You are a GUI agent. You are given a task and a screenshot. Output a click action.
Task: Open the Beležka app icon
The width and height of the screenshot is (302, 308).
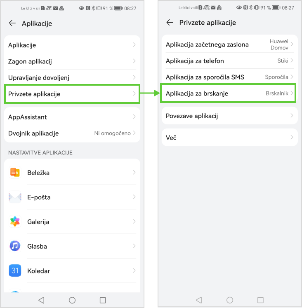click(15, 173)
